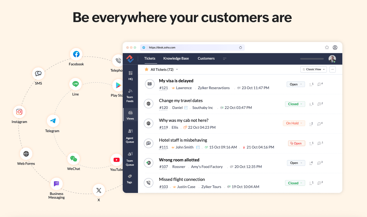Image resolution: width=367 pixels, height=217 pixels.
Task: Click phone channel icon of ticket #103
Action: [149, 183]
